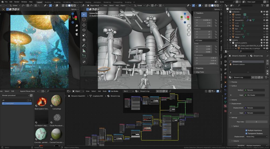Switch to the Sculpting workspace tab
270x149 pixels.
[57, 2]
